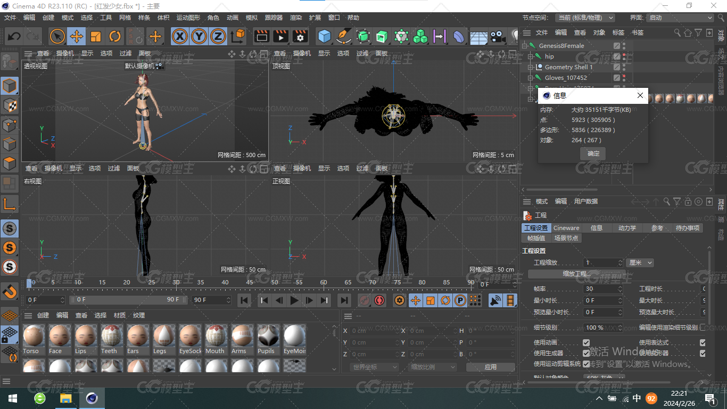Toggle the Y axis lock
This screenshot has height=409, width=727.
(199, 37)
